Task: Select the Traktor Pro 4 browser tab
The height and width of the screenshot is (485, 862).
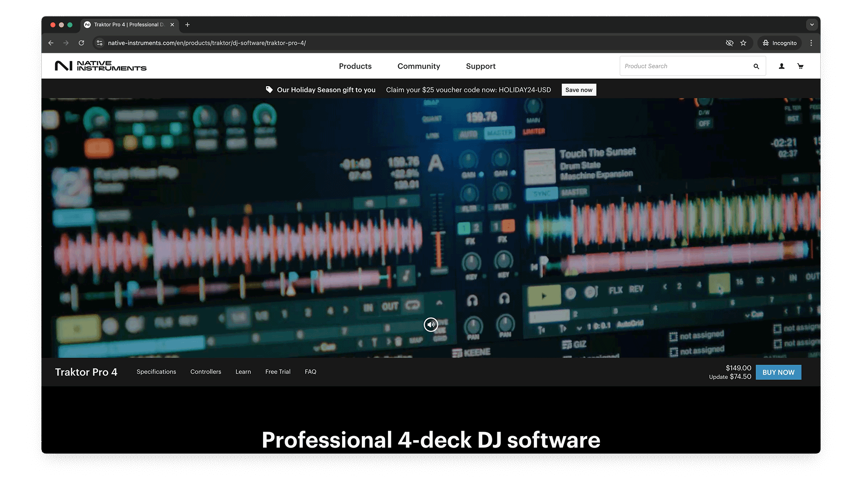Action: pyautogui.click(x=129, y=25)
